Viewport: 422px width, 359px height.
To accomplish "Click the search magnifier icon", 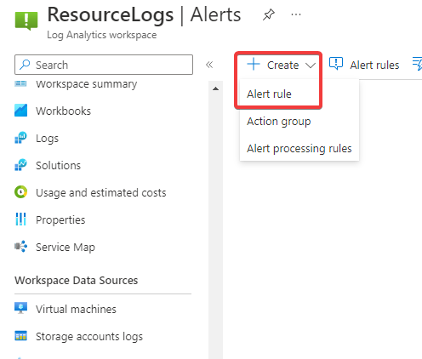I will (x=25, y=65).
